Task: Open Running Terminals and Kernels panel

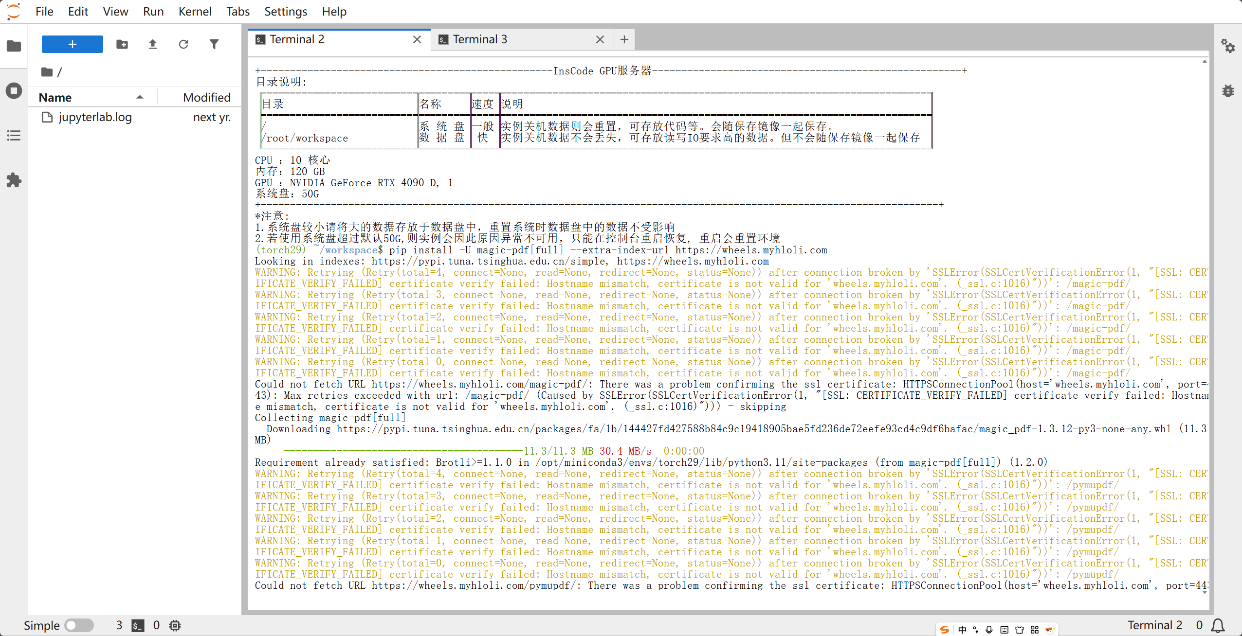Action: tap(14, 90)
